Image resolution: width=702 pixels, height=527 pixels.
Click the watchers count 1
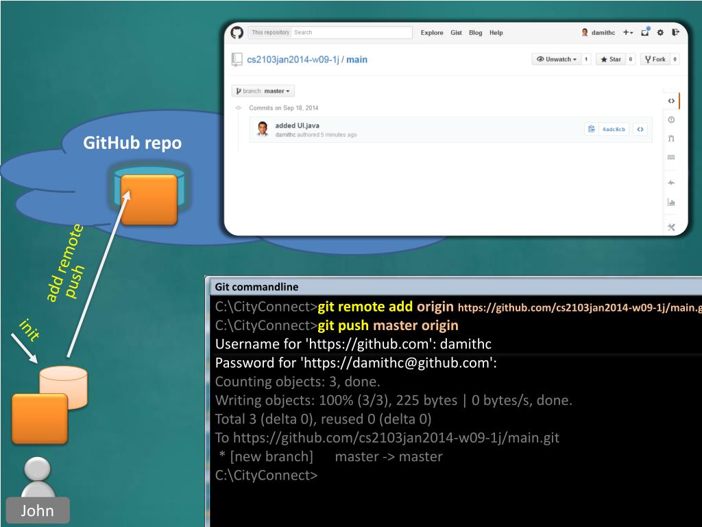tap(586, 59)
